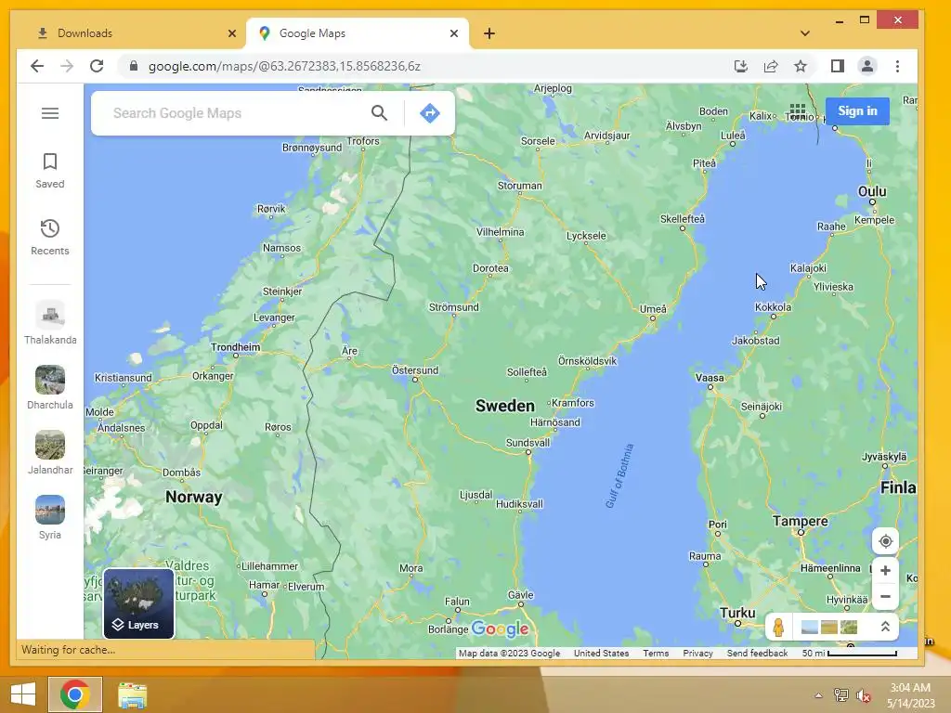Image resolution: width=951 pixels, height=713 pixels.
Task: Click the Oulu city label
Action: tap(872, 191)
